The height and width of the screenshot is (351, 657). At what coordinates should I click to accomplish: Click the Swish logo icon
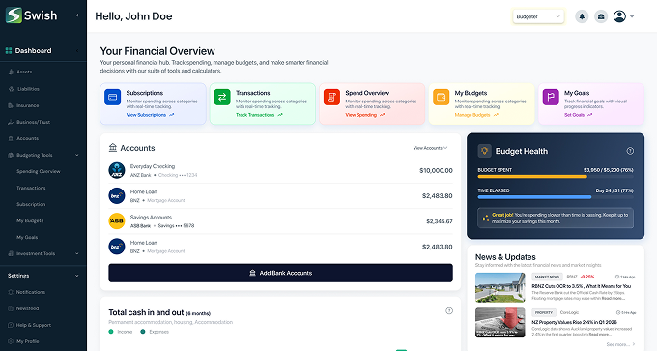pos(14,15)
